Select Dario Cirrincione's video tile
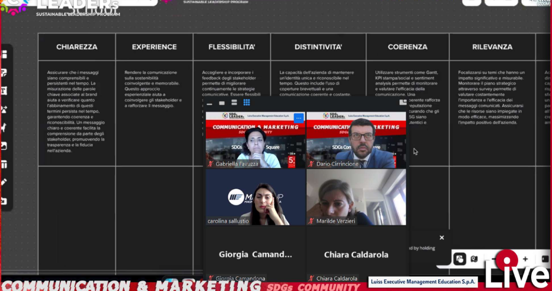Image resolution: width=552 pixels, height=291 pixels. [x=356, y=140]
